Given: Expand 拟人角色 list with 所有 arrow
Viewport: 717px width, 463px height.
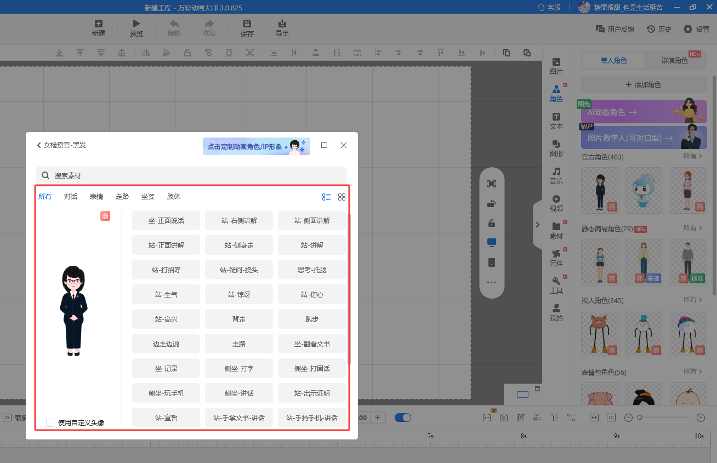Looking at the screenshot, I should click(692, 300).
